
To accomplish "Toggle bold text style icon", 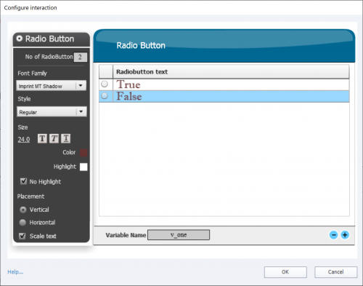I will 42,138.
